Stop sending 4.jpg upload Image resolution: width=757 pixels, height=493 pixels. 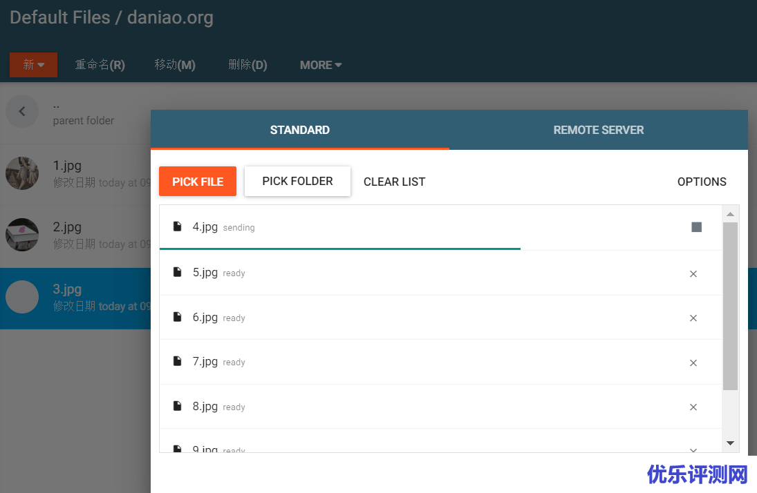coord(696,227)
